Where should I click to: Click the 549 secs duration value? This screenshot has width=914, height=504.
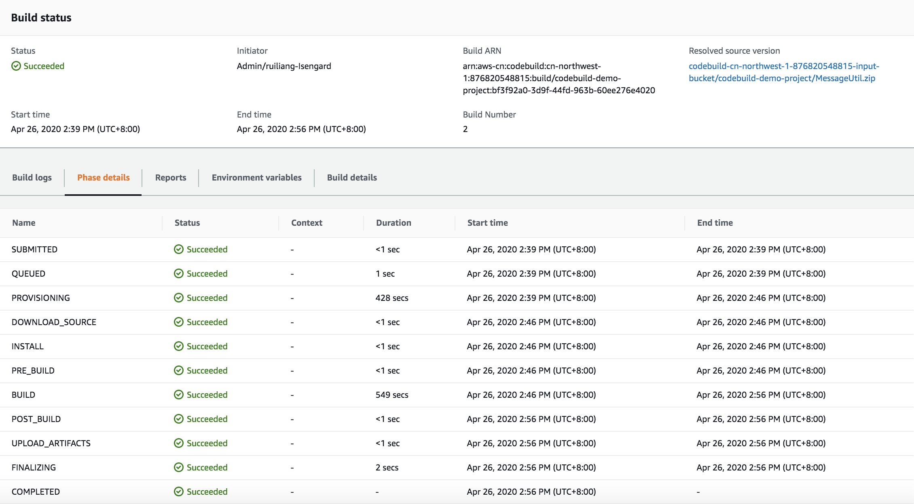click(392, 395)
